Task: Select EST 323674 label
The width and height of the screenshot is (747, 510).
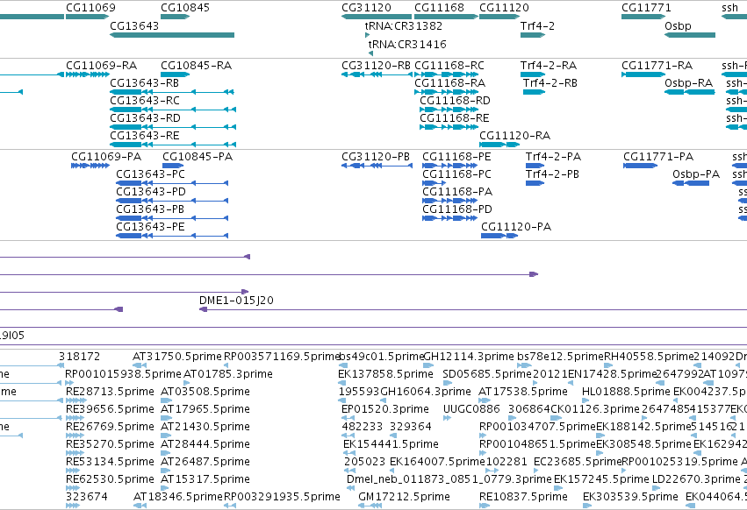Action: tap(87, 497)
